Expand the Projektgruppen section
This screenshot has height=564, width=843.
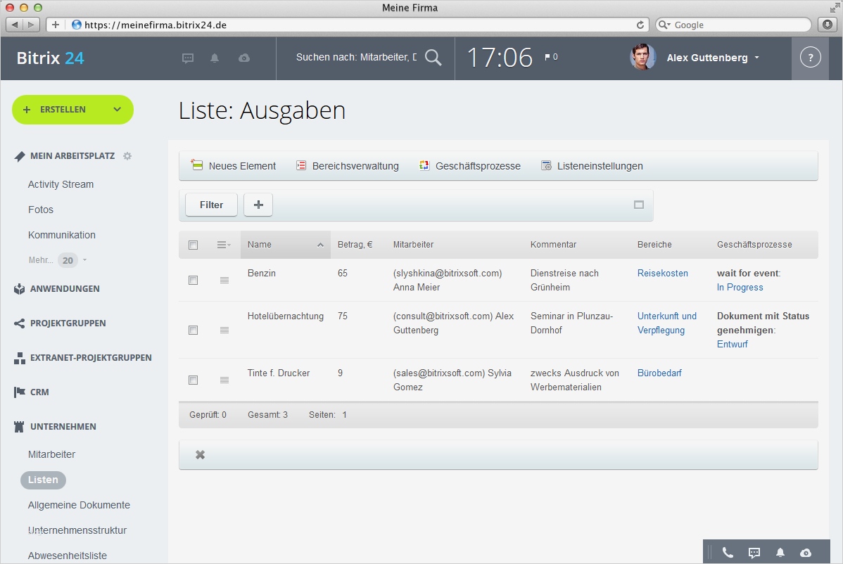coord(68,323)
